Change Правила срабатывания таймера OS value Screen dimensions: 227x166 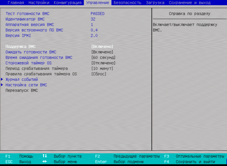[x=99, y=74]
